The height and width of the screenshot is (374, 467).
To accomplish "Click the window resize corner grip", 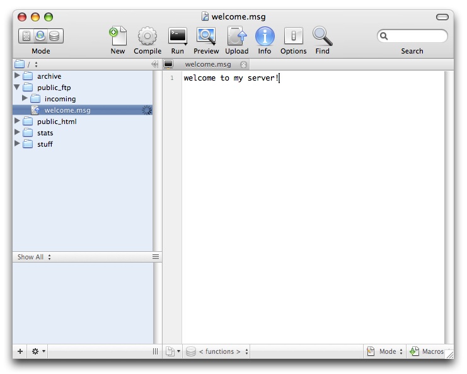I will point(449,354).
